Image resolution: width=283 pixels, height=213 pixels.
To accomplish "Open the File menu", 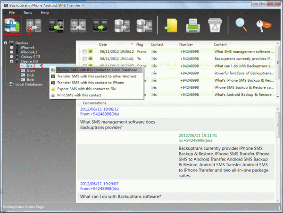I will [12, 13].
